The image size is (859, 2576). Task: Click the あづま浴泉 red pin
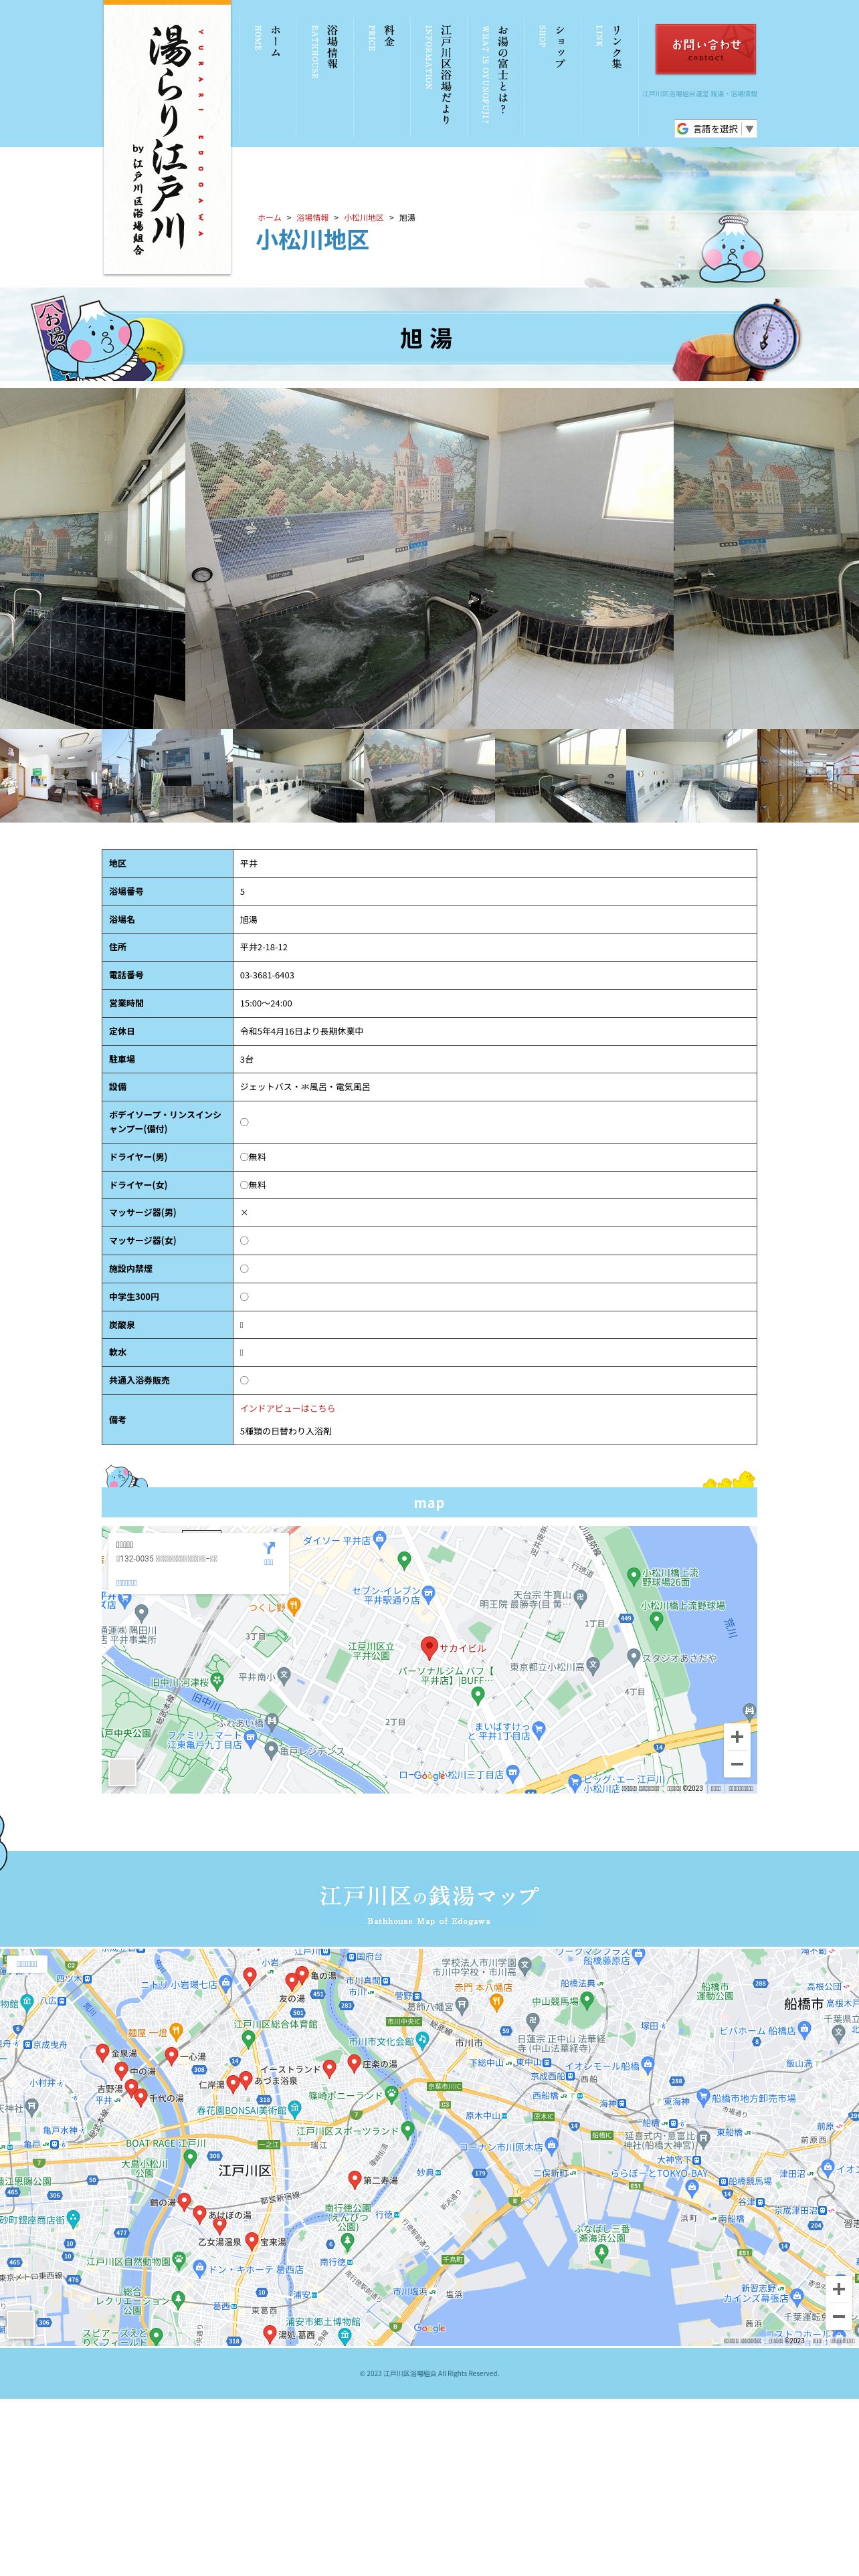[245, 2080]
